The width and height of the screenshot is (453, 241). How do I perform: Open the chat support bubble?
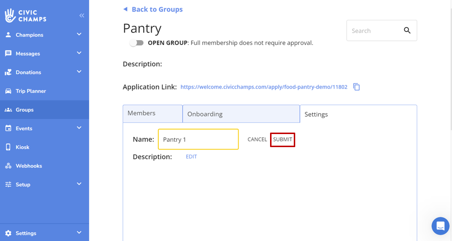pyautogui.click(x=440, y=226)
